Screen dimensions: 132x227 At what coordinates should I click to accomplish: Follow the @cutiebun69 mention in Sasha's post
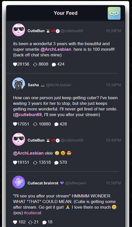[28, 115]
